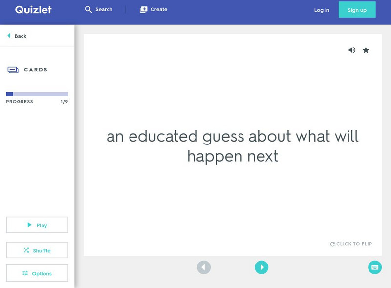391x288 pixels.
Task: Click the Cards mode icon
Action: pos(13,70)
